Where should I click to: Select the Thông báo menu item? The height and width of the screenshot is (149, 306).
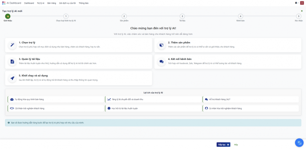pos(83,3)
